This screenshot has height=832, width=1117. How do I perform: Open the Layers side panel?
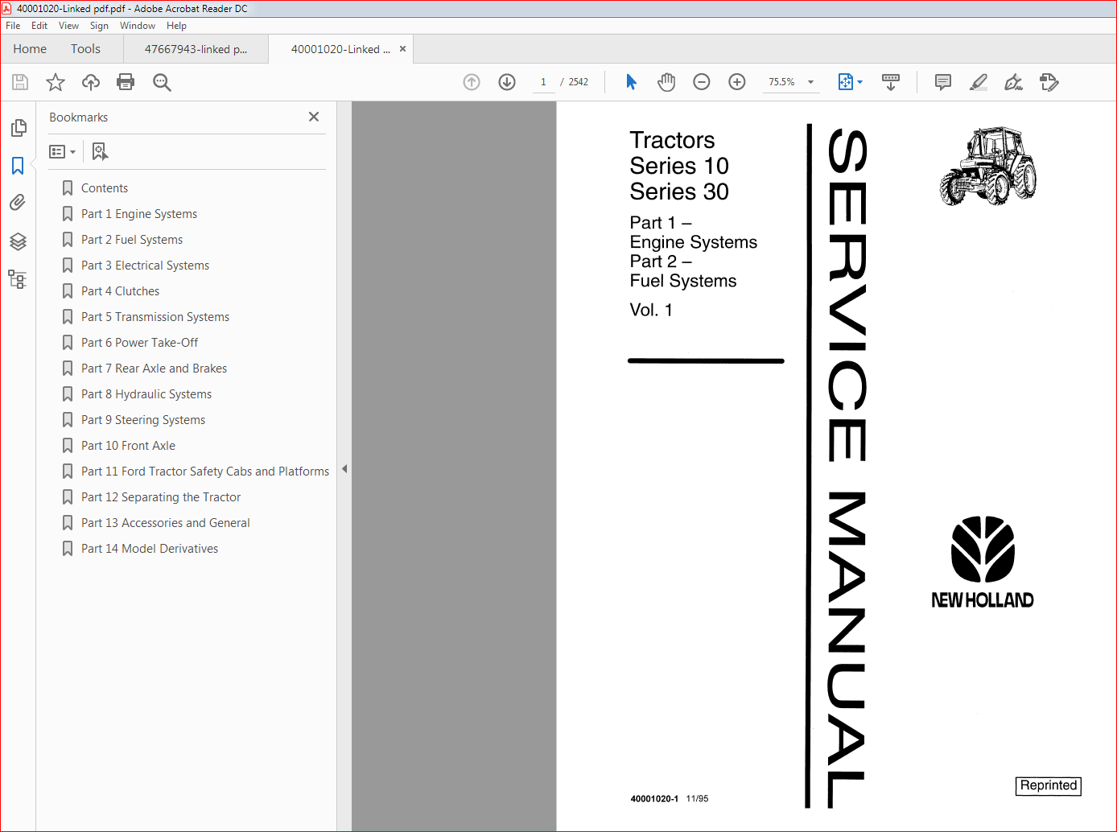coord(18,241)
